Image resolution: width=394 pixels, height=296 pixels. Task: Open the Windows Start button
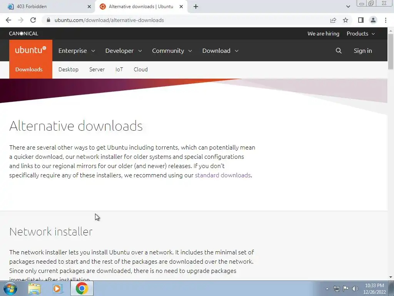click(10, 288)
